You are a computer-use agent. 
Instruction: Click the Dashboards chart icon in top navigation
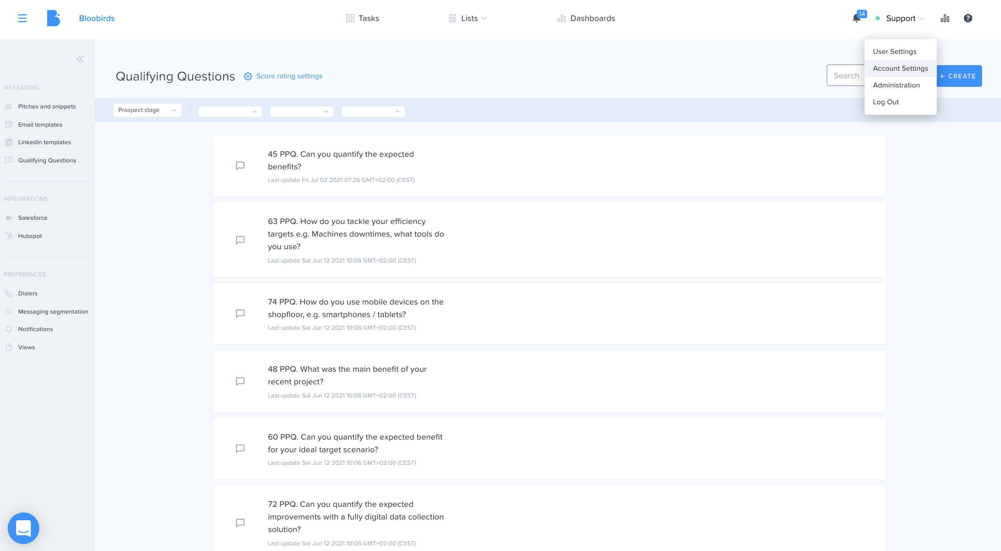click(561, 18)
